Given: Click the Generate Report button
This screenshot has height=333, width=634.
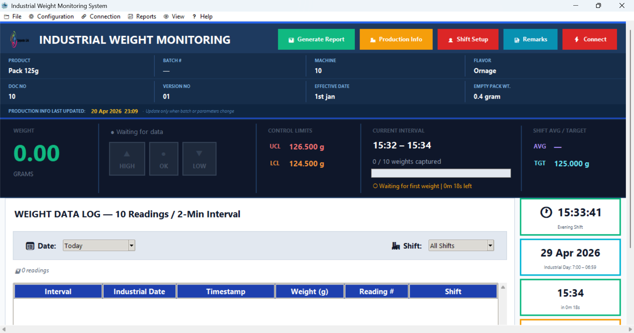Looking at the screenshot, I should (x=316, y=39).
